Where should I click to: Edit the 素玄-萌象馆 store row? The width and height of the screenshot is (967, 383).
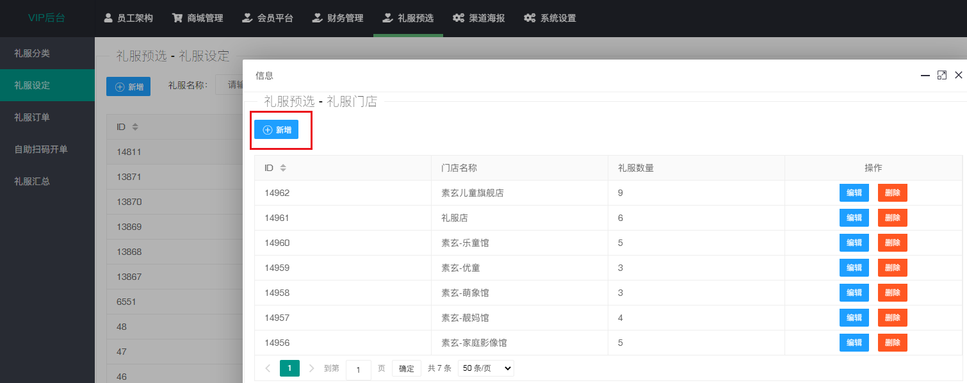854,293
